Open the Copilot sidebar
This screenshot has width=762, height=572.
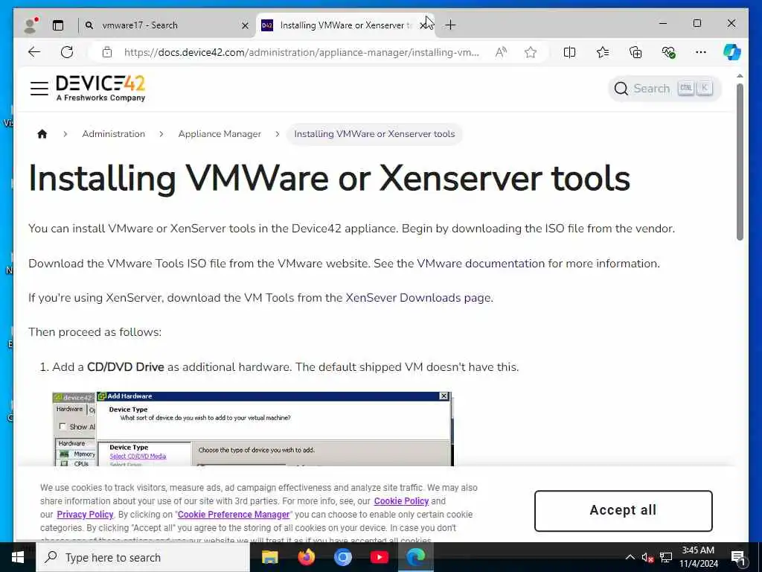(732, 52)
